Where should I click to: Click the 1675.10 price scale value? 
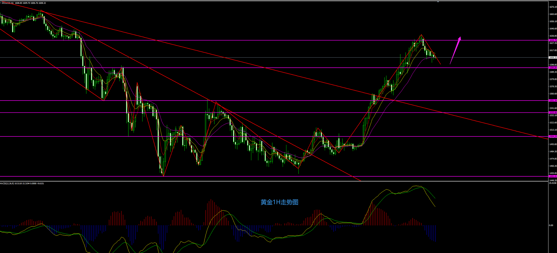[x=553, y=7]
